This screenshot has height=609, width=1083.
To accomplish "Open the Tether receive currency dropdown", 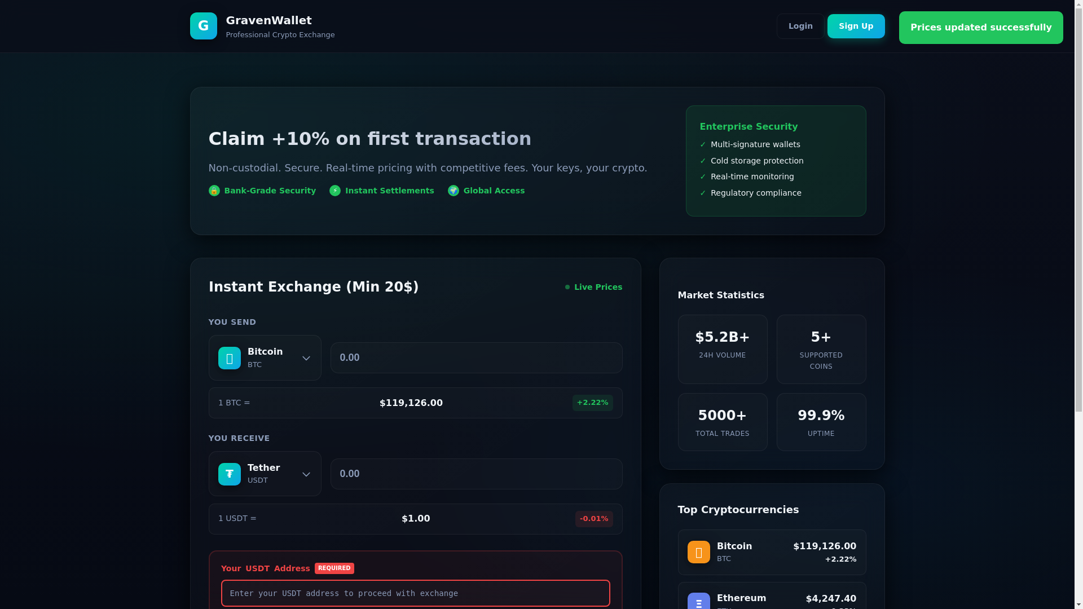I will point(265,474).
